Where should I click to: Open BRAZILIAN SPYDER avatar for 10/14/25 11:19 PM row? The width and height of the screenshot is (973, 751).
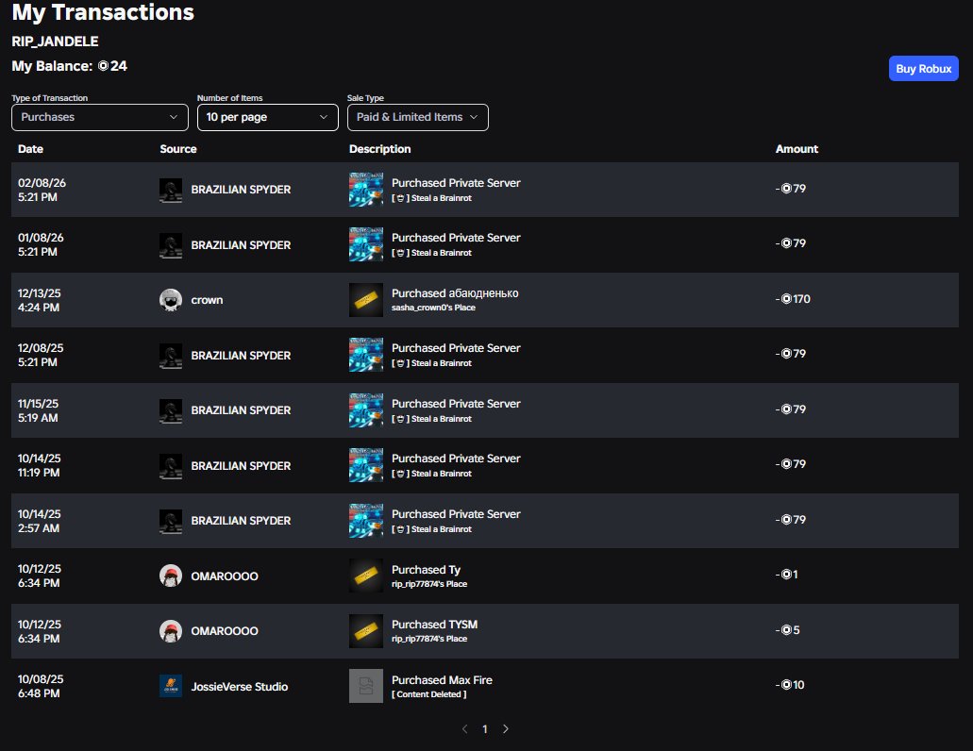click(171, 466)
